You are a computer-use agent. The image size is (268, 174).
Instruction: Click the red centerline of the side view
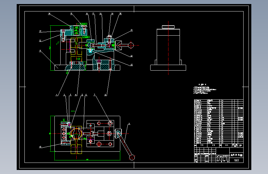168,48
